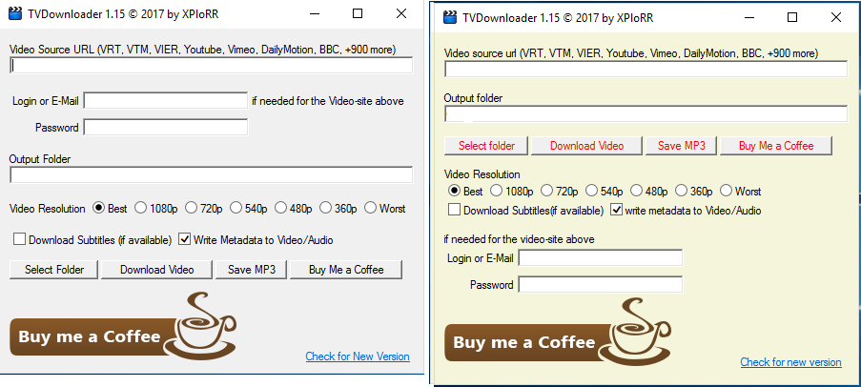The height and width of the screenshot is (387, 861).
Task: Select Best resolution in right window
Action: [455, 191]
